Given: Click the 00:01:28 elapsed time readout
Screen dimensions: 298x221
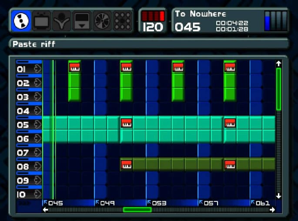Looking at the screenshot, I should pyautogui.click(x=232, y=29).
